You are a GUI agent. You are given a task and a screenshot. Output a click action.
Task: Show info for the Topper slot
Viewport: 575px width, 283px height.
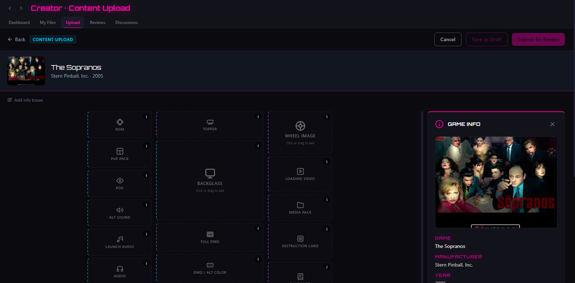pyautogui.click(x=258, y=117)
